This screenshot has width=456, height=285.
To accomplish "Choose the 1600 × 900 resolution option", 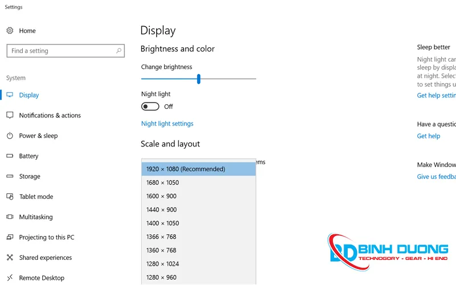I will click(x=198, y=196).
